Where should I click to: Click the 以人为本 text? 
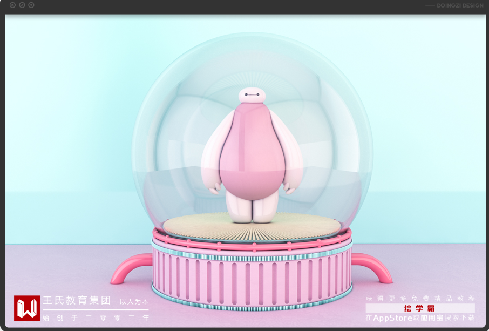click(134, 302)
